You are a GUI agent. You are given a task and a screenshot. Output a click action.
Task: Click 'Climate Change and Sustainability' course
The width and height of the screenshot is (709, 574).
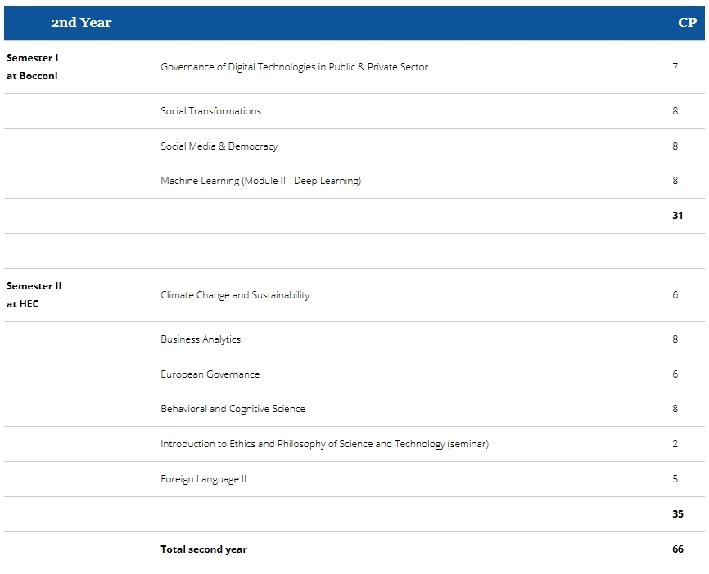coord(235,295)
